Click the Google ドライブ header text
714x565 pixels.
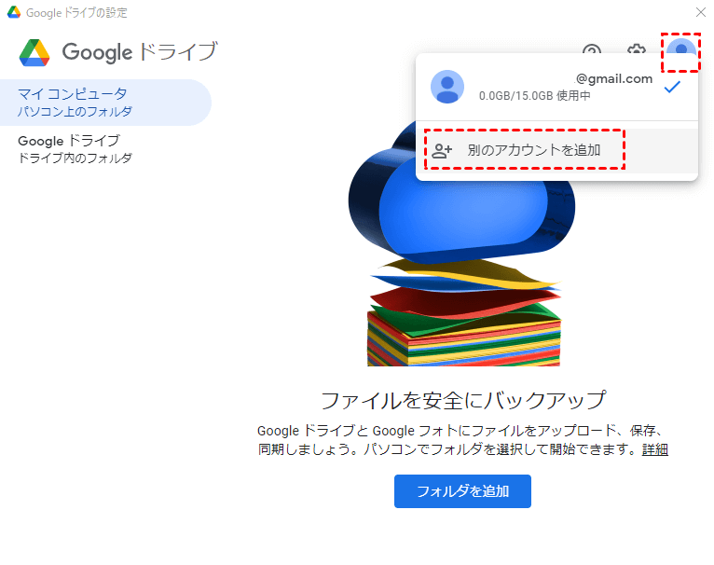(139, 52)
